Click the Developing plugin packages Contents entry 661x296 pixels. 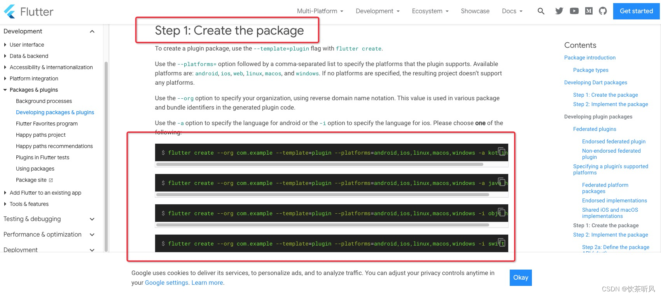[x=598, y=117]
